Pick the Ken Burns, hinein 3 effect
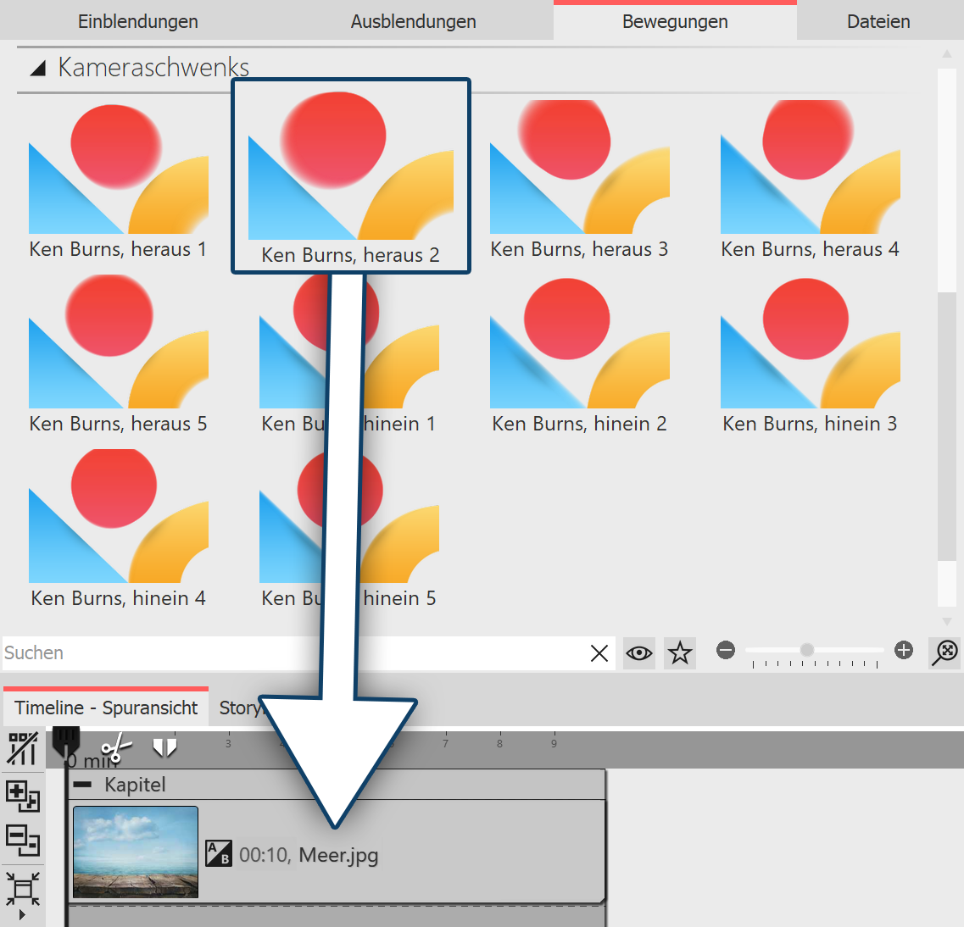The height and width of the screenshot is (927, 964). (x=810, y=354)
